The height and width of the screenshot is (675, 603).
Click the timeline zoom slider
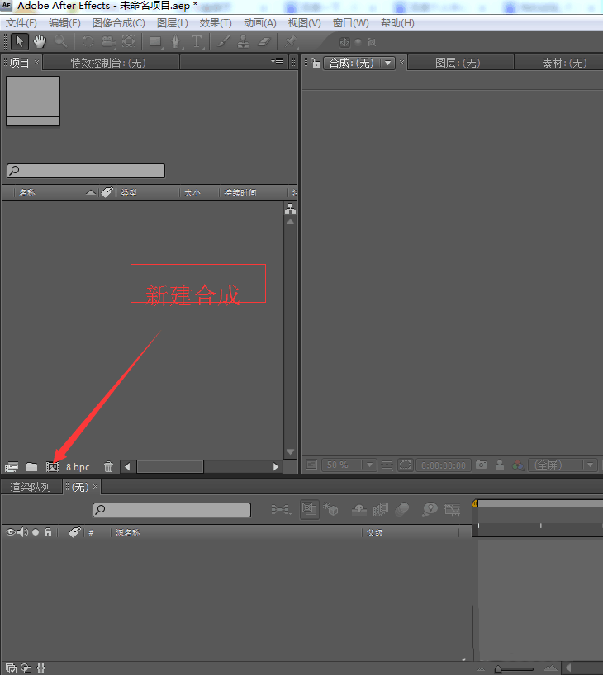pos(515,669)
